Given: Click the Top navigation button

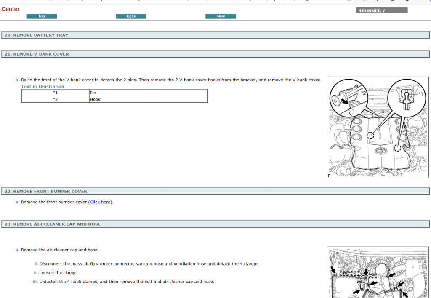Looking at the screenshot, I should pos(41,16).
